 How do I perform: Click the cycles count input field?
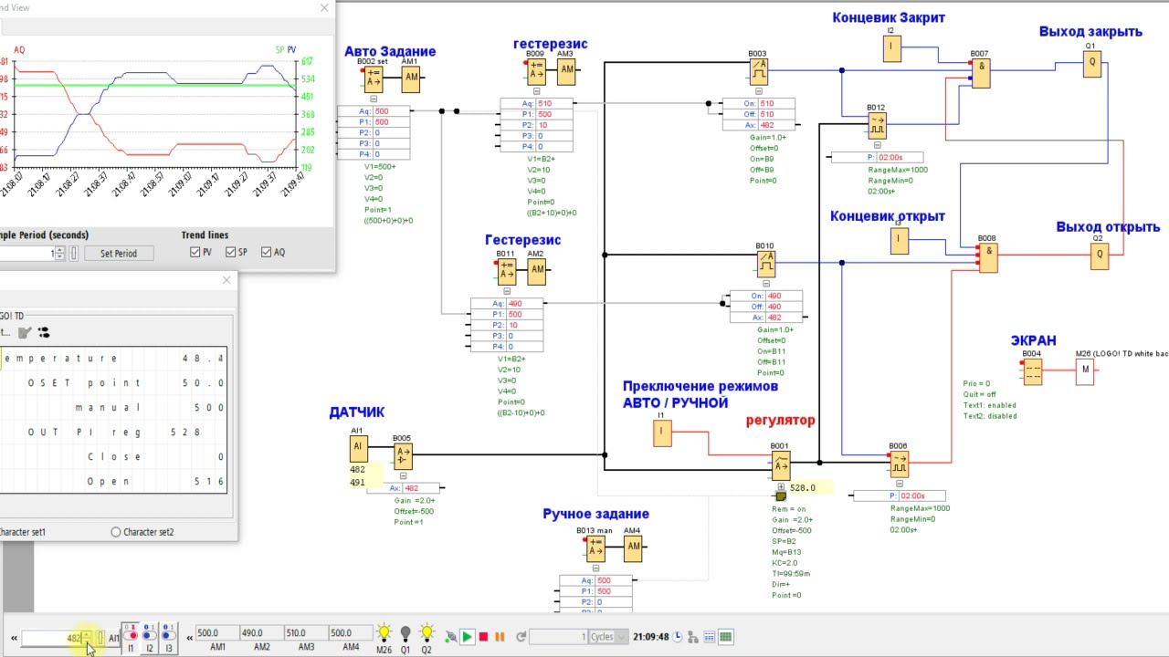tap(559, 637)
